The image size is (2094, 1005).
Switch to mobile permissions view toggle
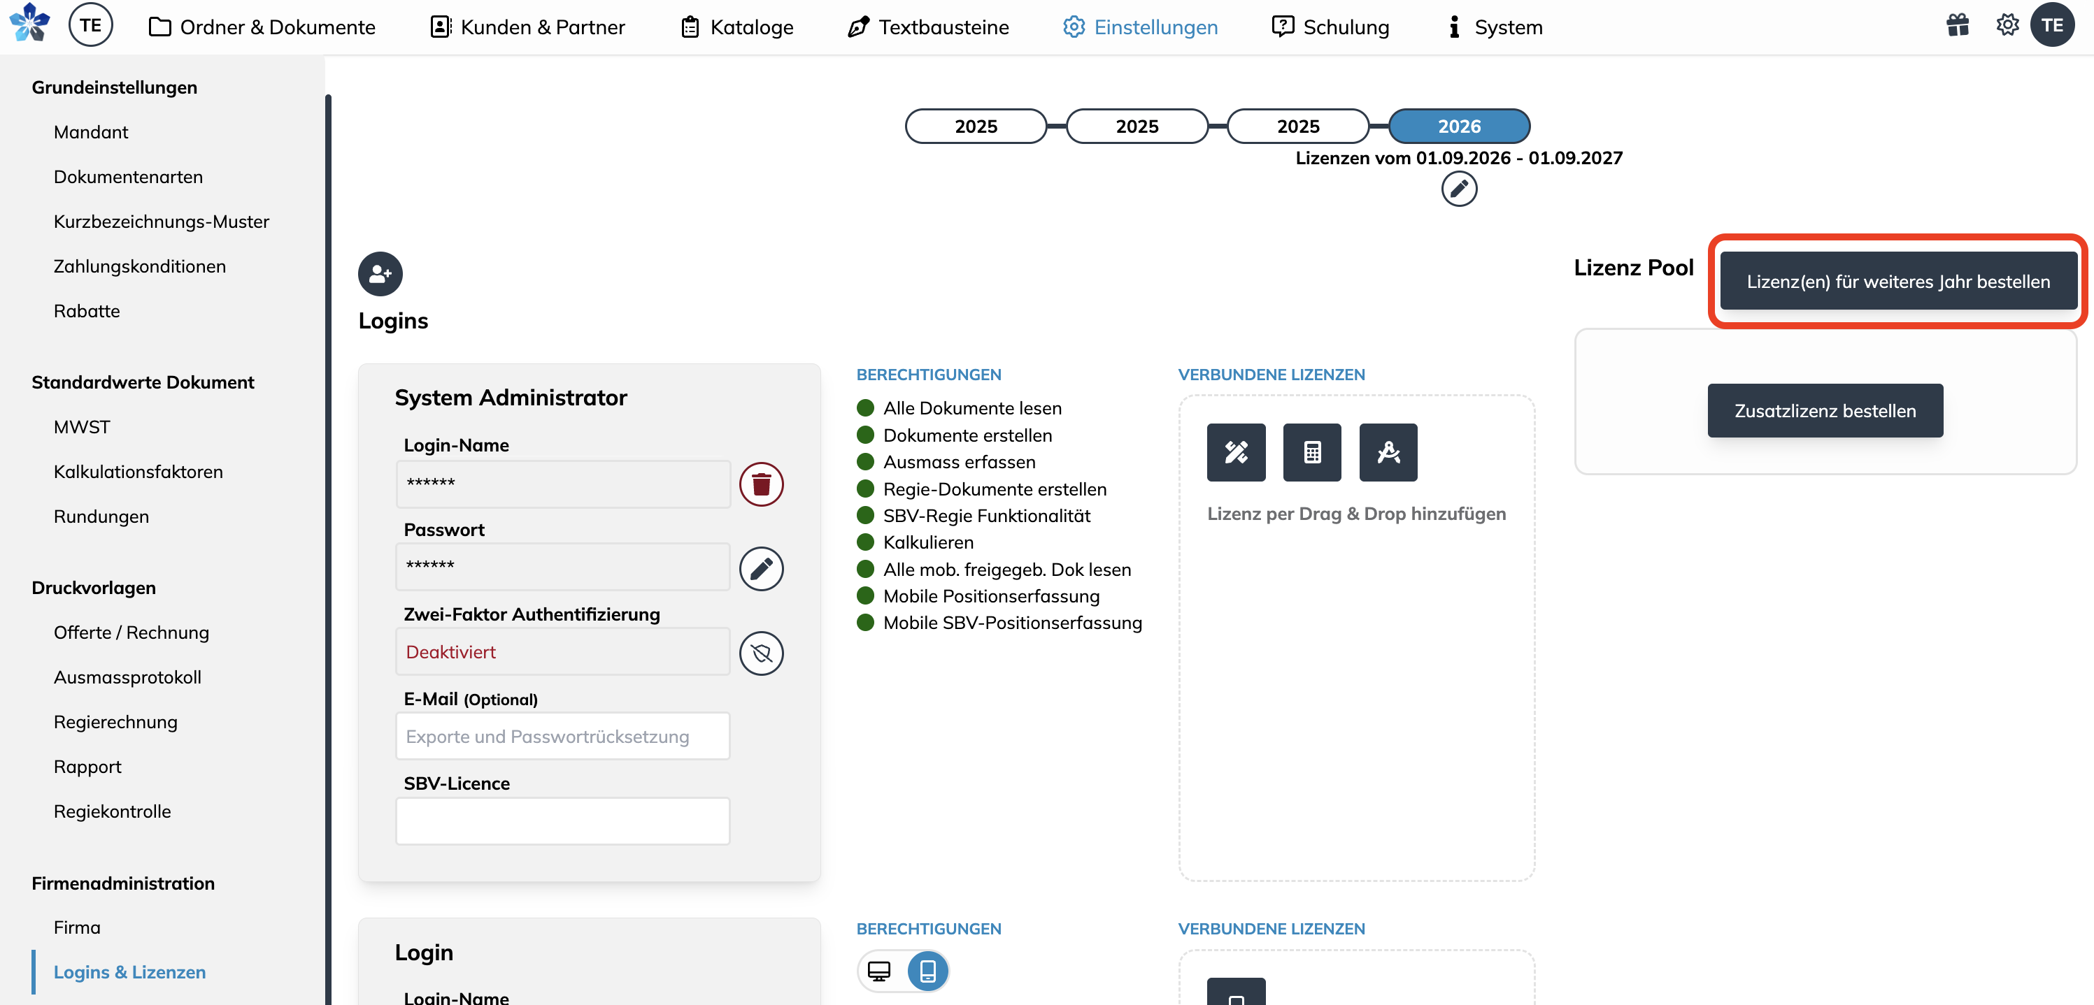click(927, 971)
